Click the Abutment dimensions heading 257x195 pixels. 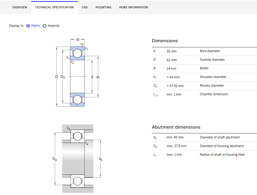[176, 127]
